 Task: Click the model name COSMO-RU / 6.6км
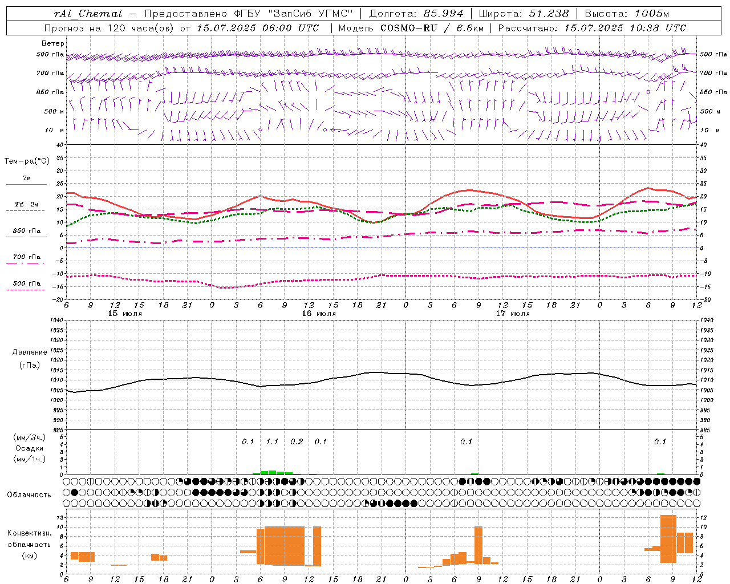[x=432, y=28]
